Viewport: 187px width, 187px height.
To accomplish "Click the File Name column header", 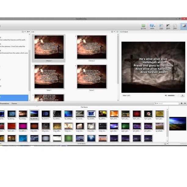I will (x=84, y=107).
